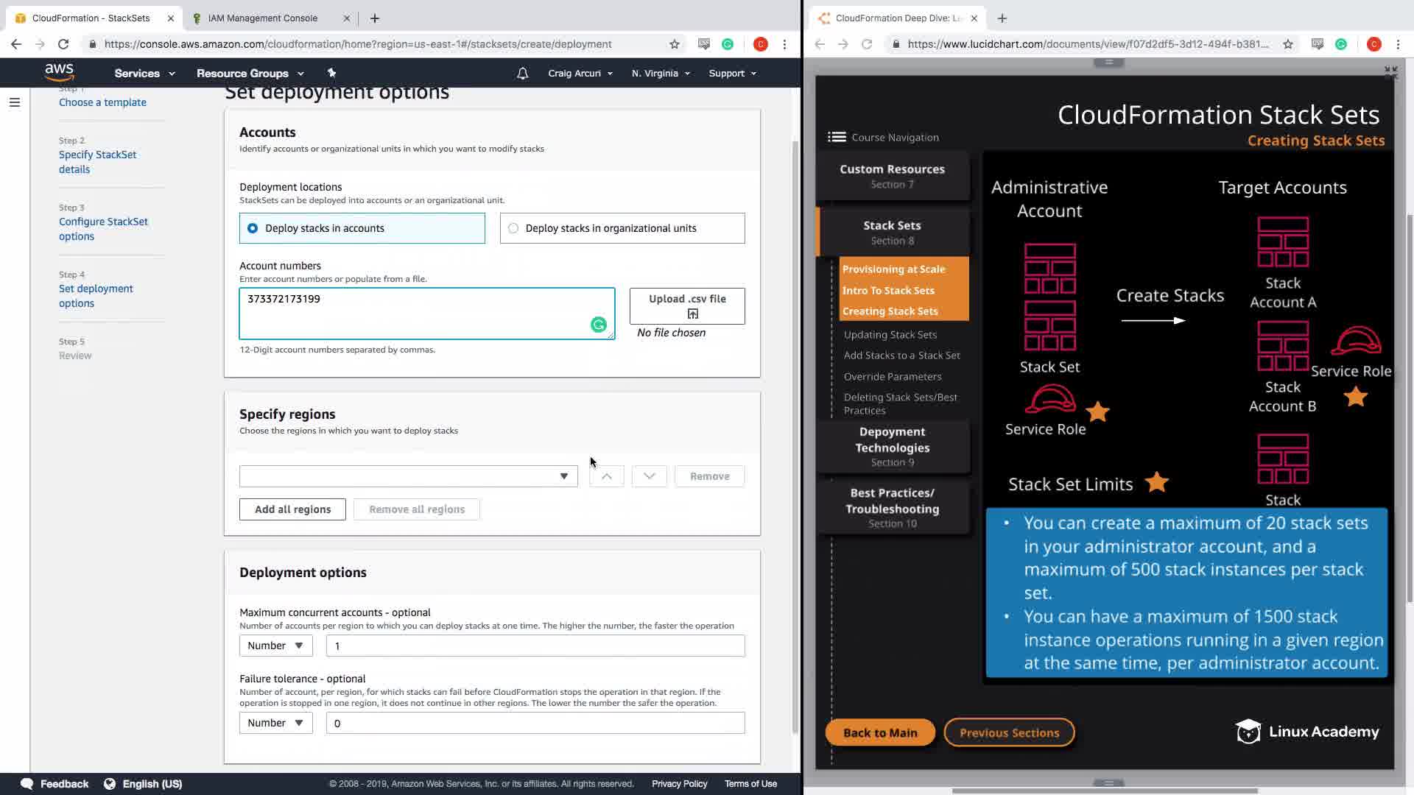Bookmark the CloudFormation page with star

click(674, 44)
